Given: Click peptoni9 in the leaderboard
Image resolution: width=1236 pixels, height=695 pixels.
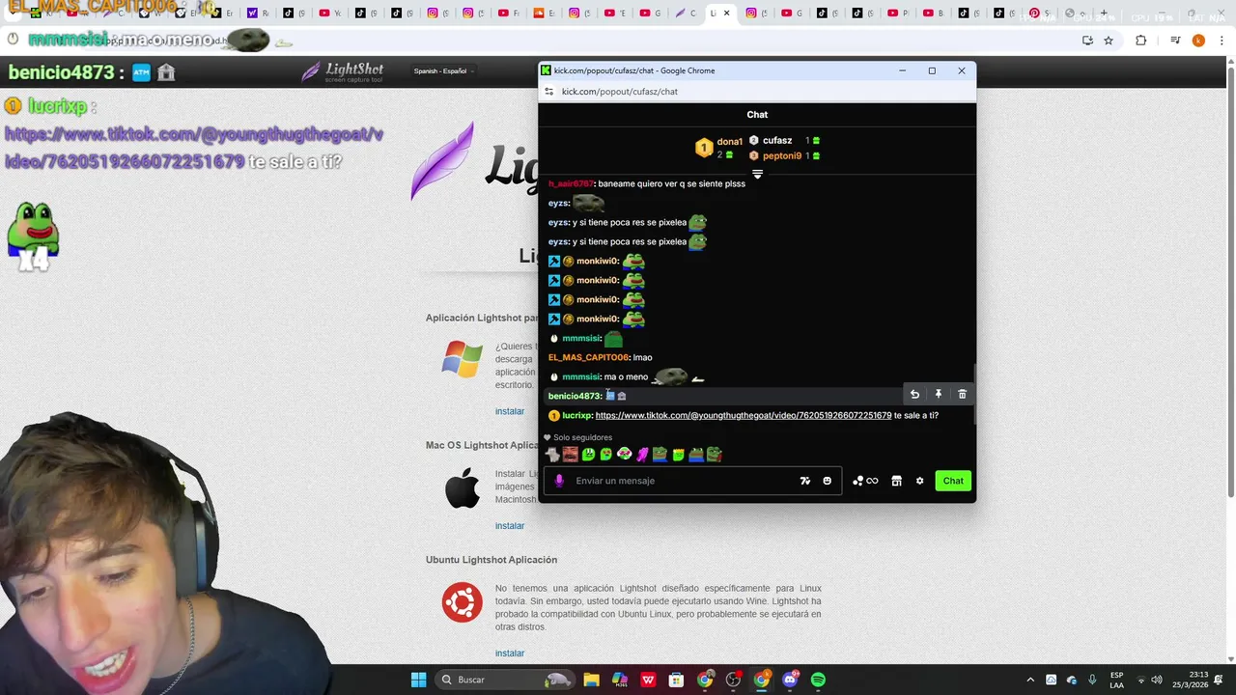Looking at the screenshot, I should click(x=782, y=155).
